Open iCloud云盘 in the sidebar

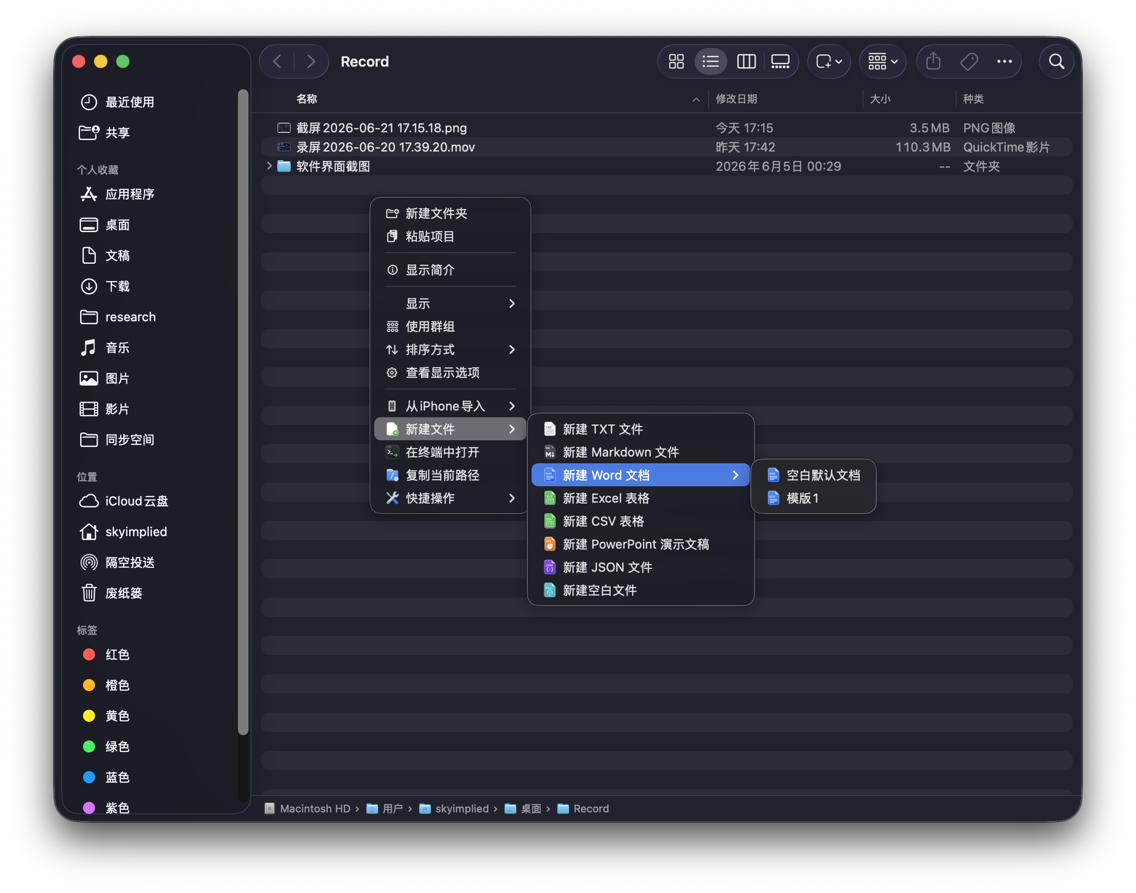pyautogui.click(x=124, y=501)
